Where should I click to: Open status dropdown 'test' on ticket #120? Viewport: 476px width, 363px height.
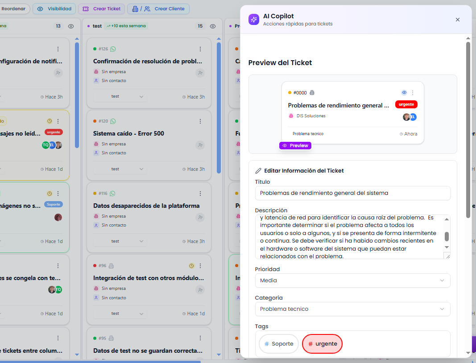pos(120,169)
